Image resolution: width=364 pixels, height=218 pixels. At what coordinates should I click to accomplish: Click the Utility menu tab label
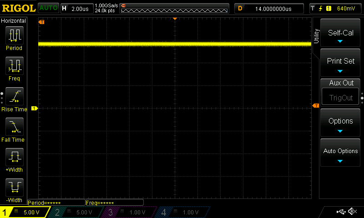(316, 36)
